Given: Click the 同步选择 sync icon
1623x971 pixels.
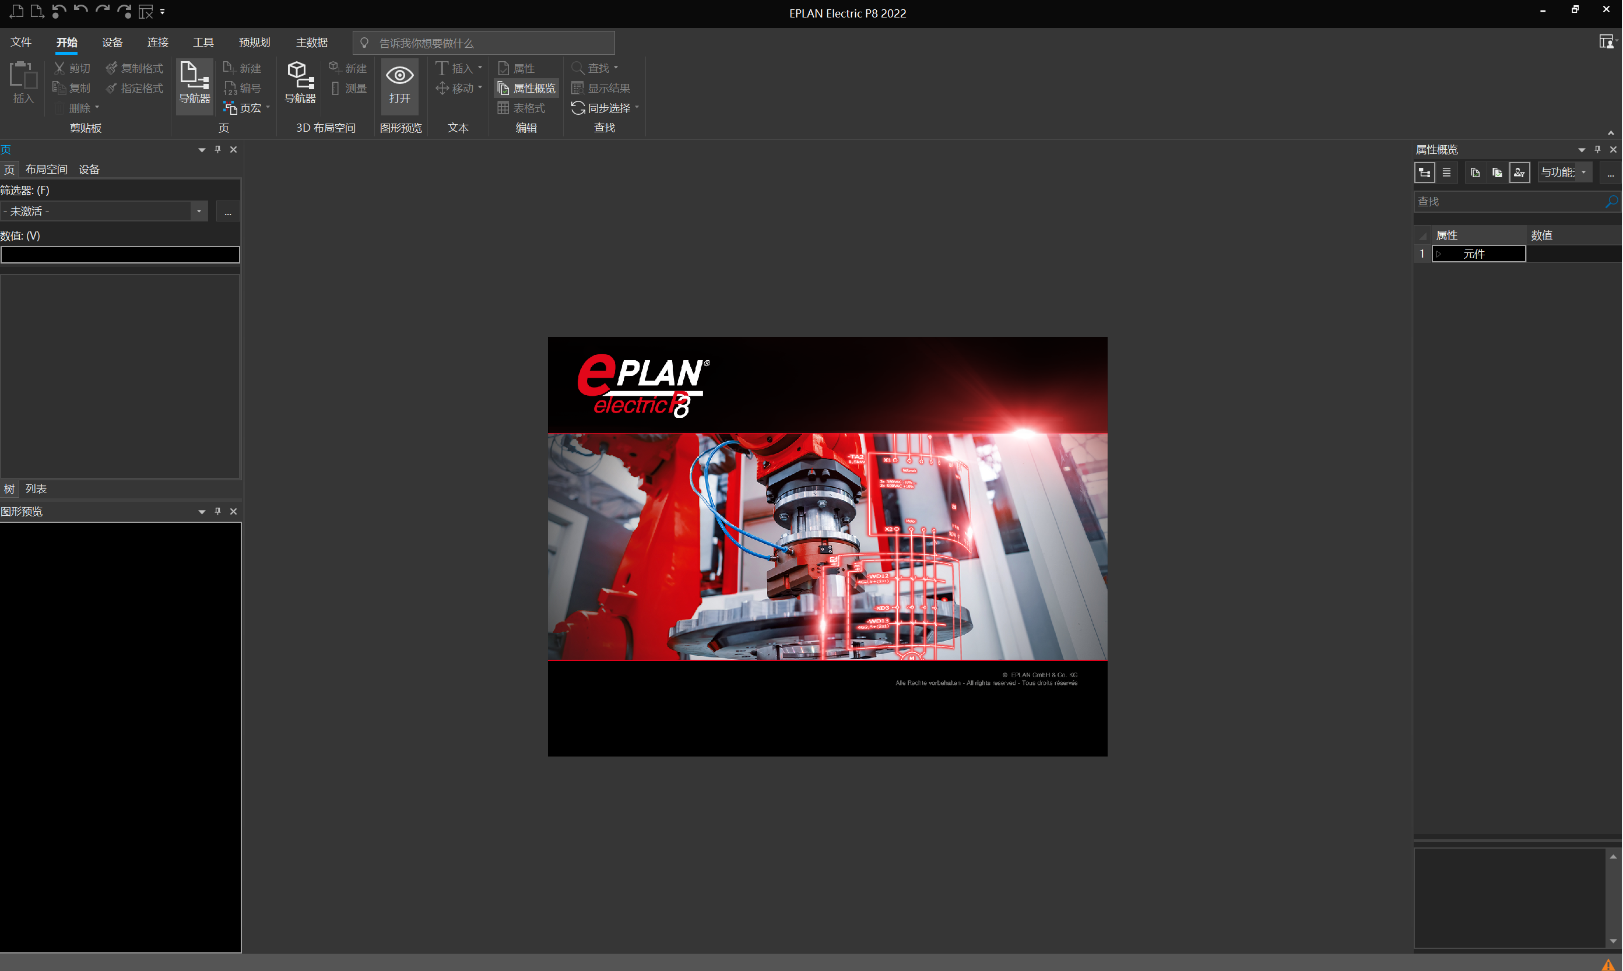Looking at the screenshot, I should [x=578, y=108].
